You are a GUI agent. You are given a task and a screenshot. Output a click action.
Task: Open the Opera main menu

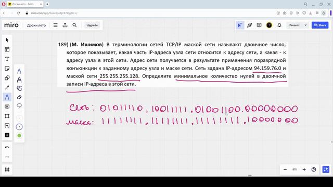[x=4, y=4]
